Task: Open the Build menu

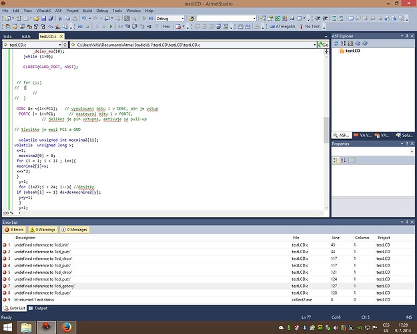Action: point(87,11)
